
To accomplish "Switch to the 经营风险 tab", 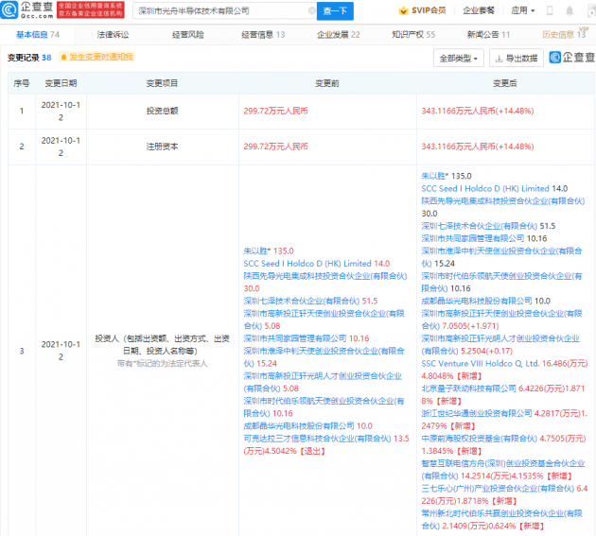I will click(x=187, y=34).
